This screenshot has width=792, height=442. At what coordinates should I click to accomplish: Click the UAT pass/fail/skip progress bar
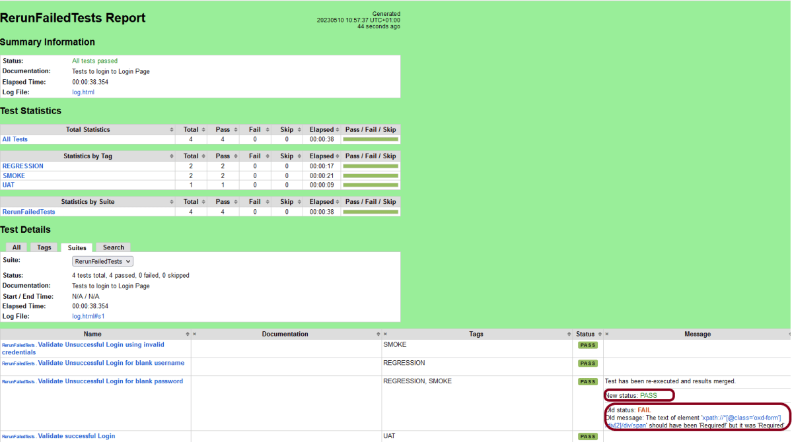pos(370,185)
